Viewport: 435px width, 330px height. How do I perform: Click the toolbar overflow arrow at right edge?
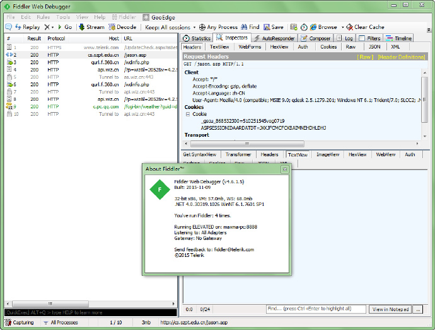(429, 30)
